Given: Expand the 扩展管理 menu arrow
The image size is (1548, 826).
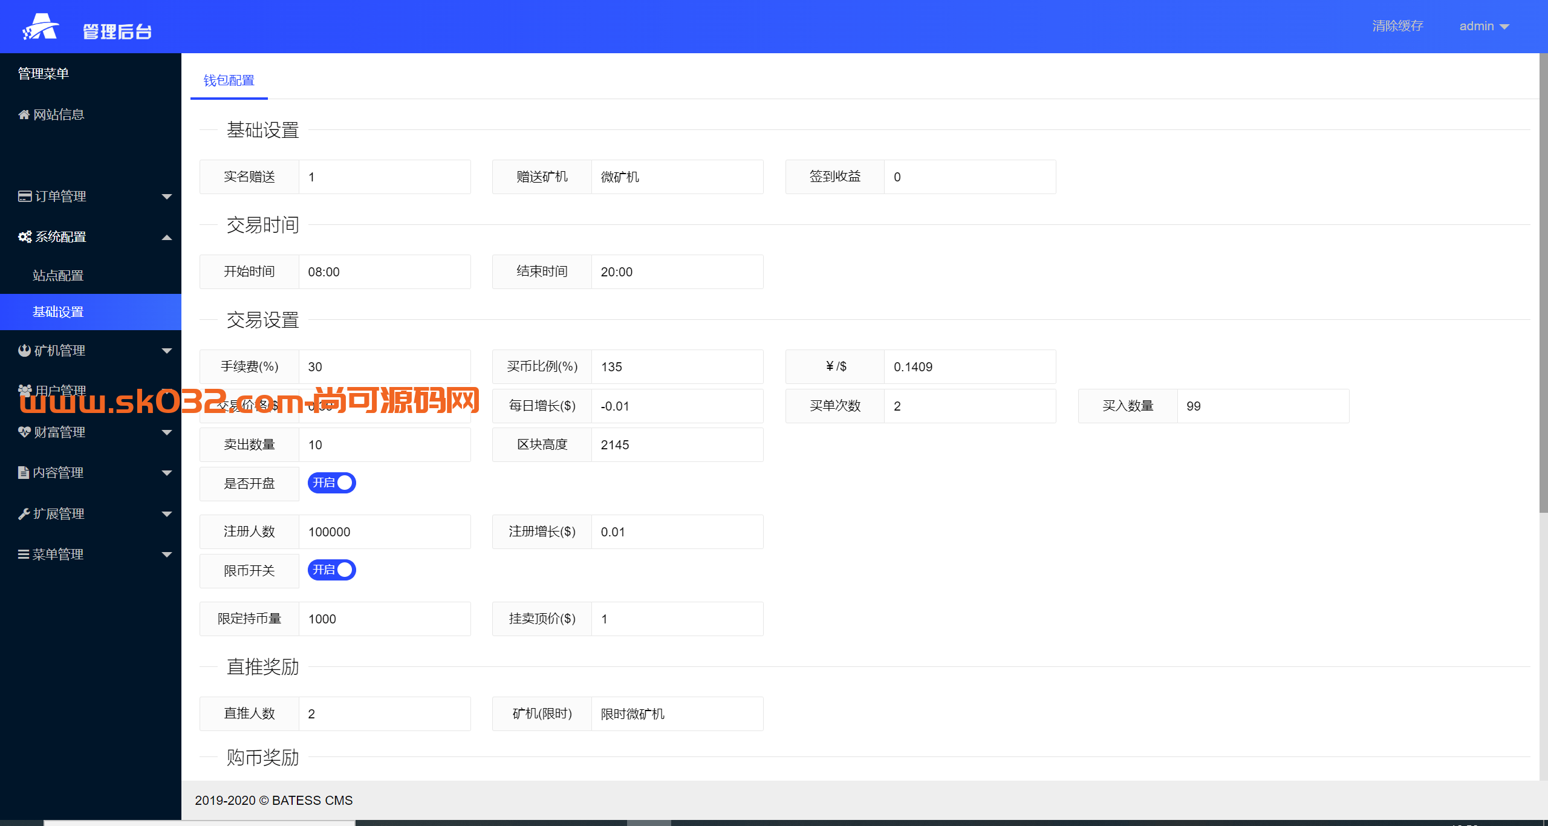Looking at the screenshot, I should [167, 514].
